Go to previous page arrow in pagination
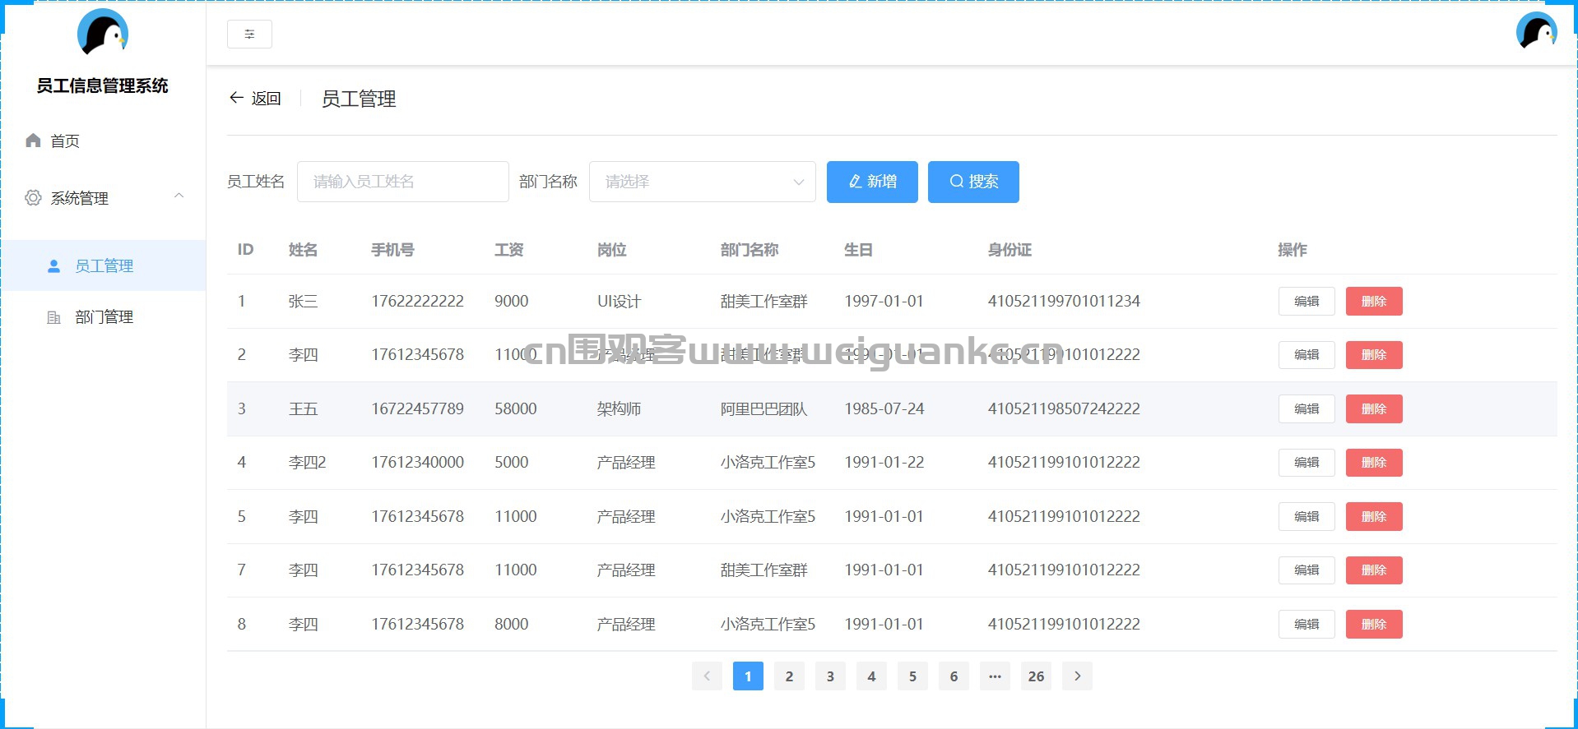 pos(707,676)
